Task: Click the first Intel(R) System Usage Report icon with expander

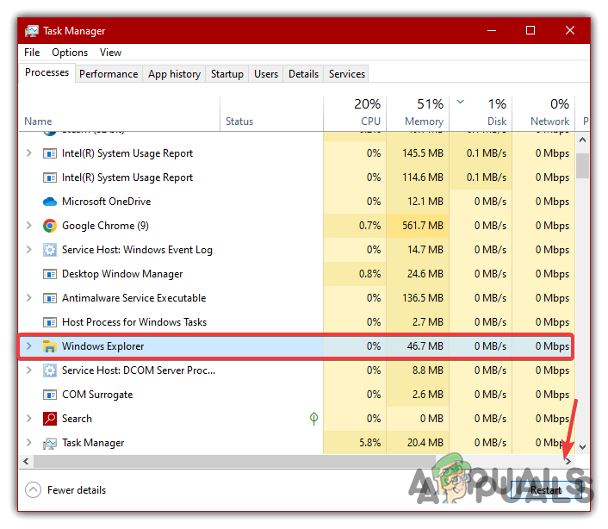Action: (50, 153)
